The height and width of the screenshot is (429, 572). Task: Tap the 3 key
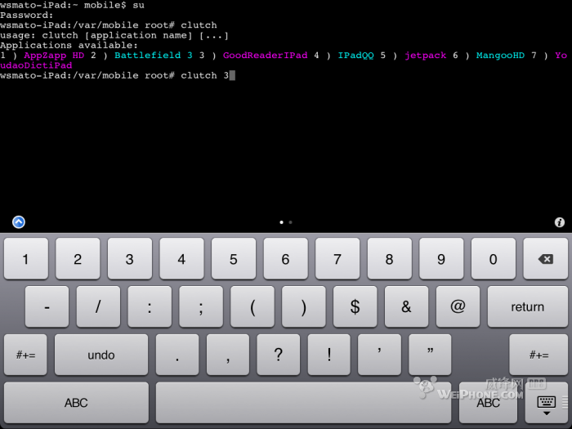129,259
